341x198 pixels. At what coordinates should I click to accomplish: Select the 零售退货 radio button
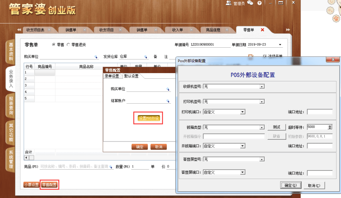click(x=69, y=45)
